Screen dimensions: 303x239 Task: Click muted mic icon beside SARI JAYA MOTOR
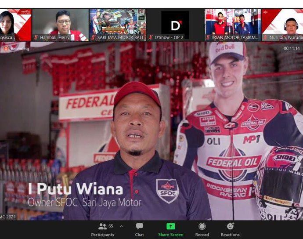coord(94,38)
